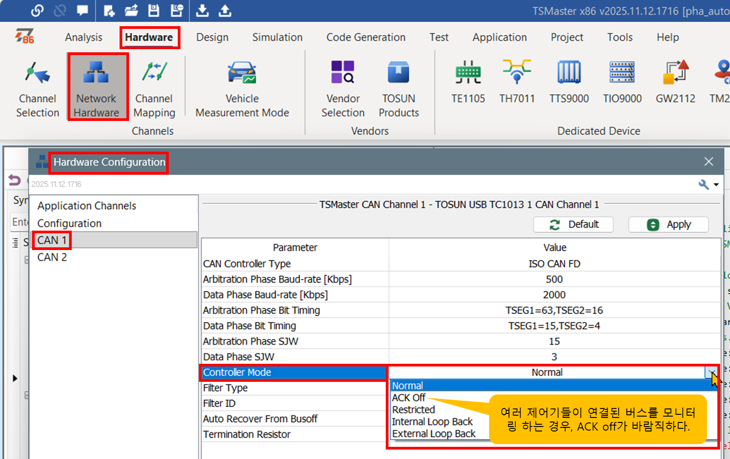Click the Data Phase Baud-rate value 2000

[554, 295]
